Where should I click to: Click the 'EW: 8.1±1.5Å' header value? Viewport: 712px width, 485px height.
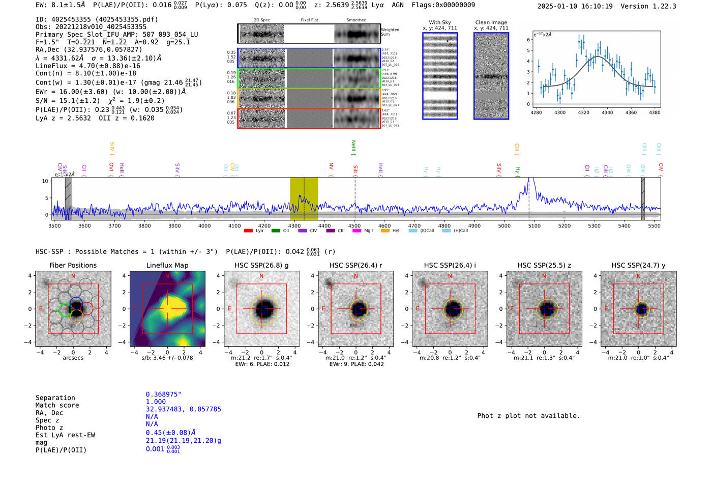pos(61,5)
